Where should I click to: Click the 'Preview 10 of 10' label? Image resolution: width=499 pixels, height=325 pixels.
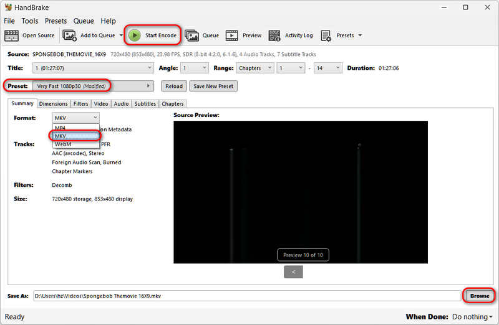click(303, 255)
